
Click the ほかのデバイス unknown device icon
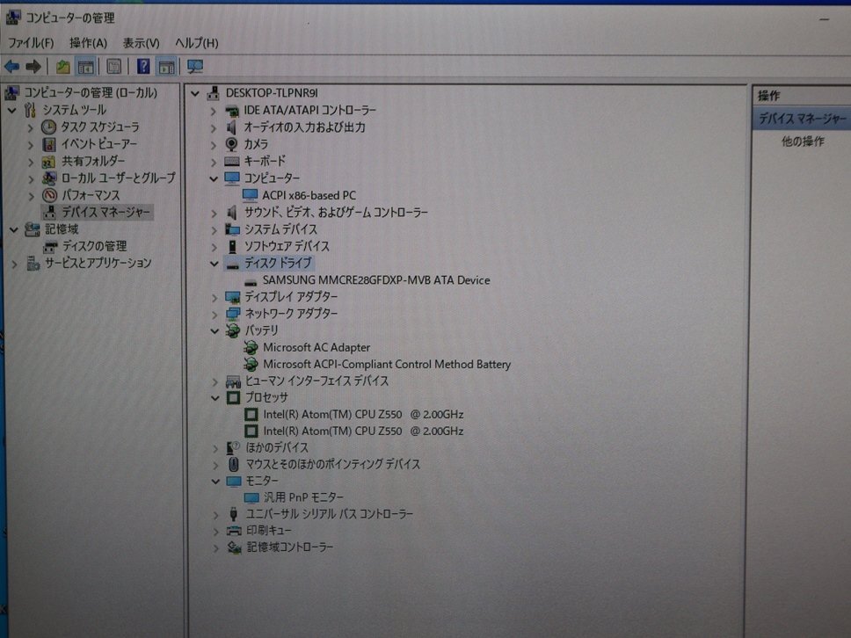coord(233,447)
